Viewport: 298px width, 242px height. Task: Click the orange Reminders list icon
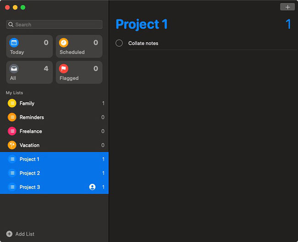pos(12,117)
